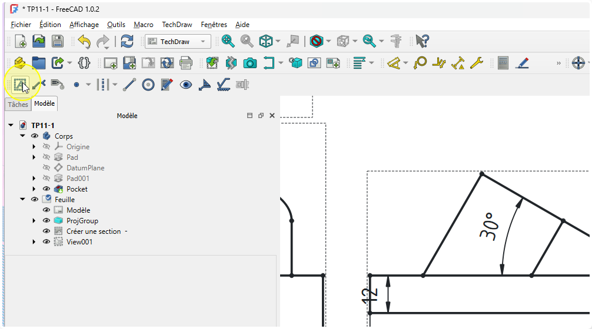The height and width of the screenshot is (329, 592).
Task: Select the Créer une section item
Action: [94, 231]
